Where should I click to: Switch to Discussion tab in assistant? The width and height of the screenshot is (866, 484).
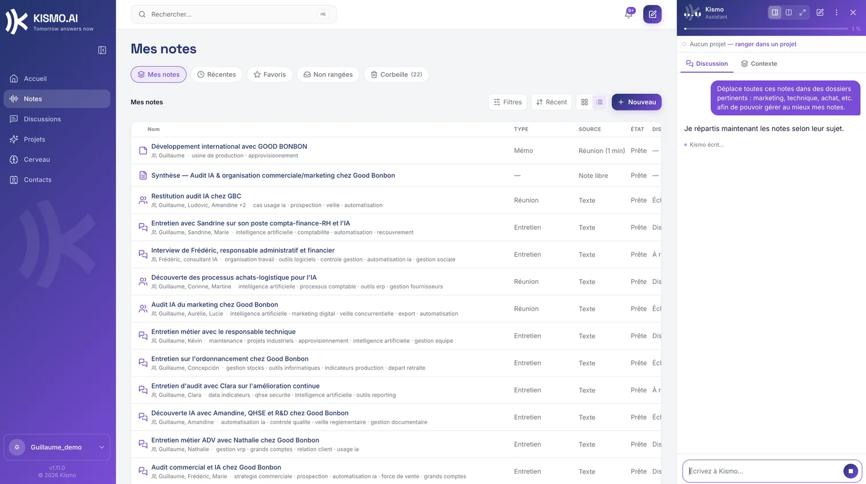pyautogui.click(x=707, y=64)
